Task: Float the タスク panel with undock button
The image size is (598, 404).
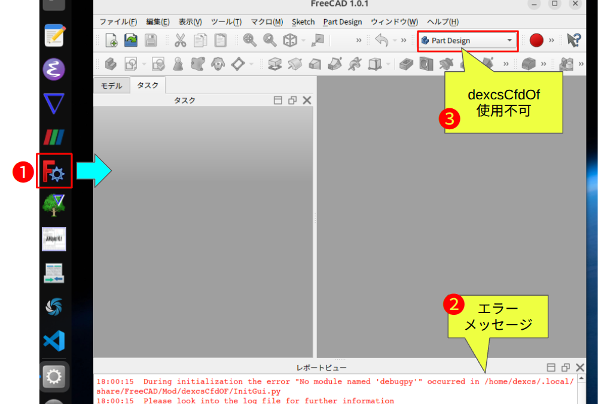Action: [292, 101]
